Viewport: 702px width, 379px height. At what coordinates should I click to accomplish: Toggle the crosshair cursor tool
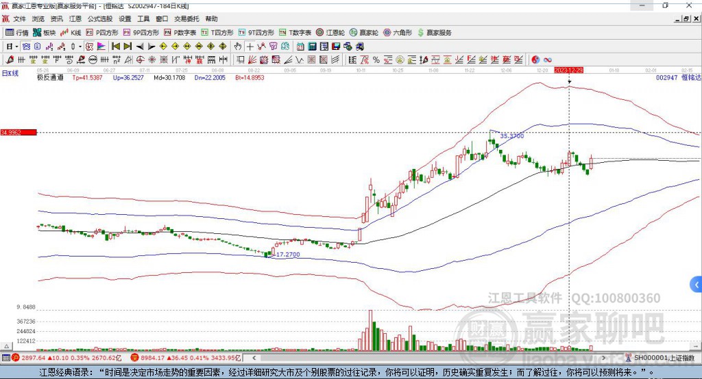[x=250, y=47]
